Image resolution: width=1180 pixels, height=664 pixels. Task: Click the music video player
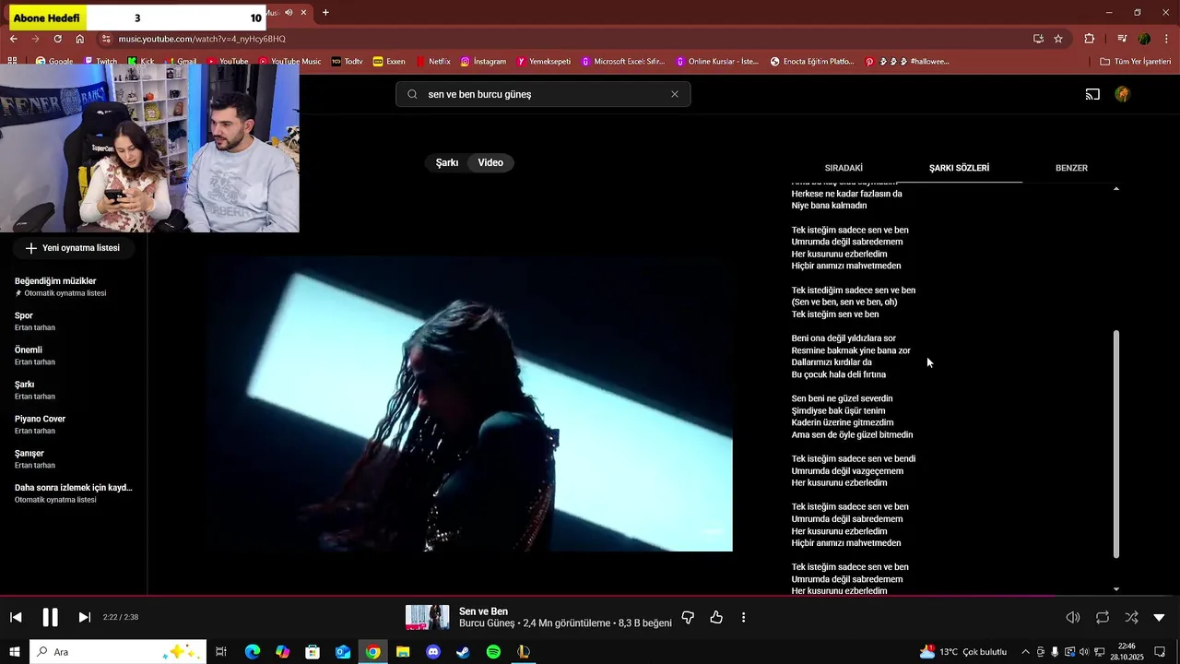[x=469, y=404]
